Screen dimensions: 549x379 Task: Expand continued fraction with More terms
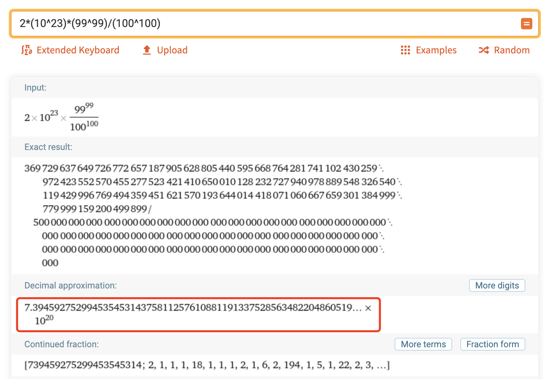click(423, 344)
